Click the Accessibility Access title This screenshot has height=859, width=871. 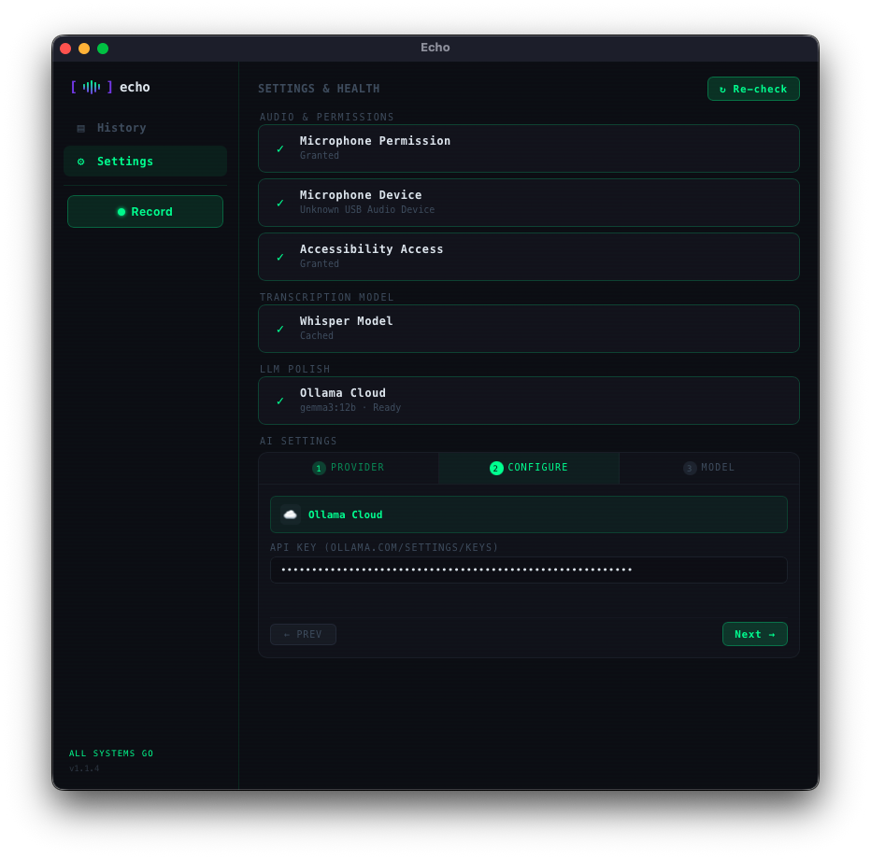[x=372, y=249]
